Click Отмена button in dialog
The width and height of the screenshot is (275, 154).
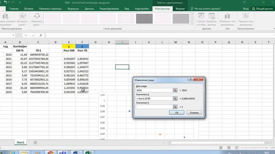click(194, 113)
